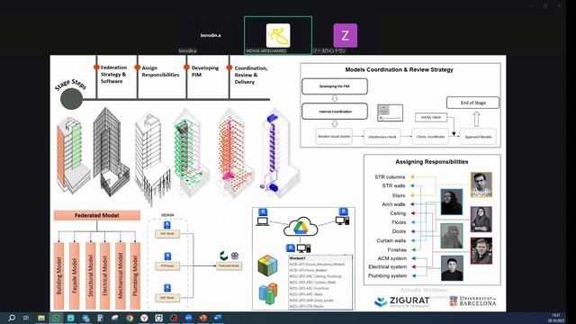Viewport: 576px width, 324px height.
Task: Click the Mechanical Model vertical bar
Action: pyautogui.click(x=120, y=275)
